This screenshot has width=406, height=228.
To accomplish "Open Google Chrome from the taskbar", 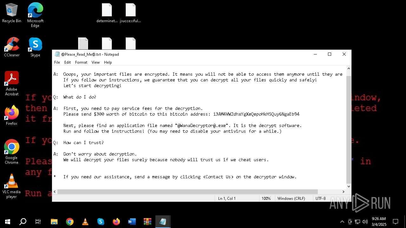I will pos(70,222).
